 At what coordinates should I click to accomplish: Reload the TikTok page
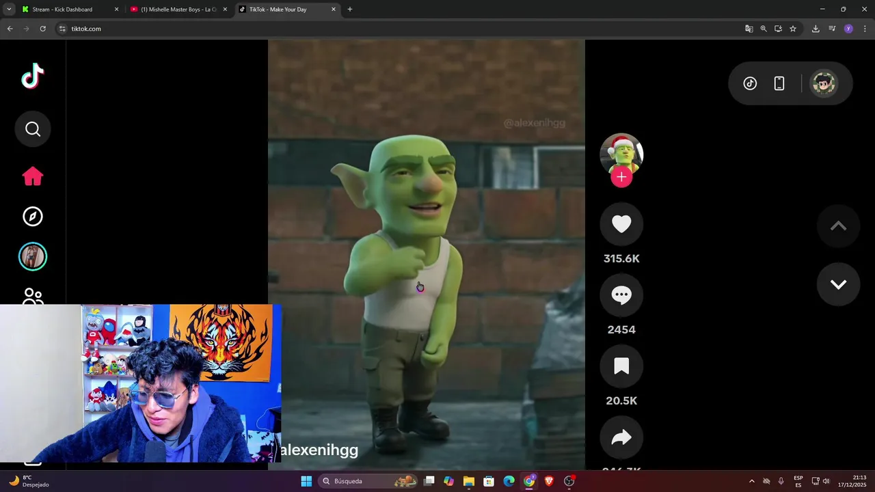point(42,29)
